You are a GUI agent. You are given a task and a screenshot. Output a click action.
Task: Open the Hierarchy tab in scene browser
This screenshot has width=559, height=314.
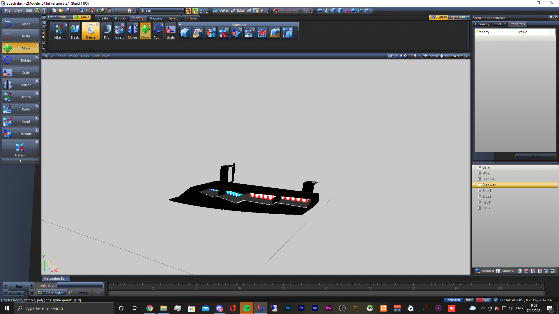point(482,24)
